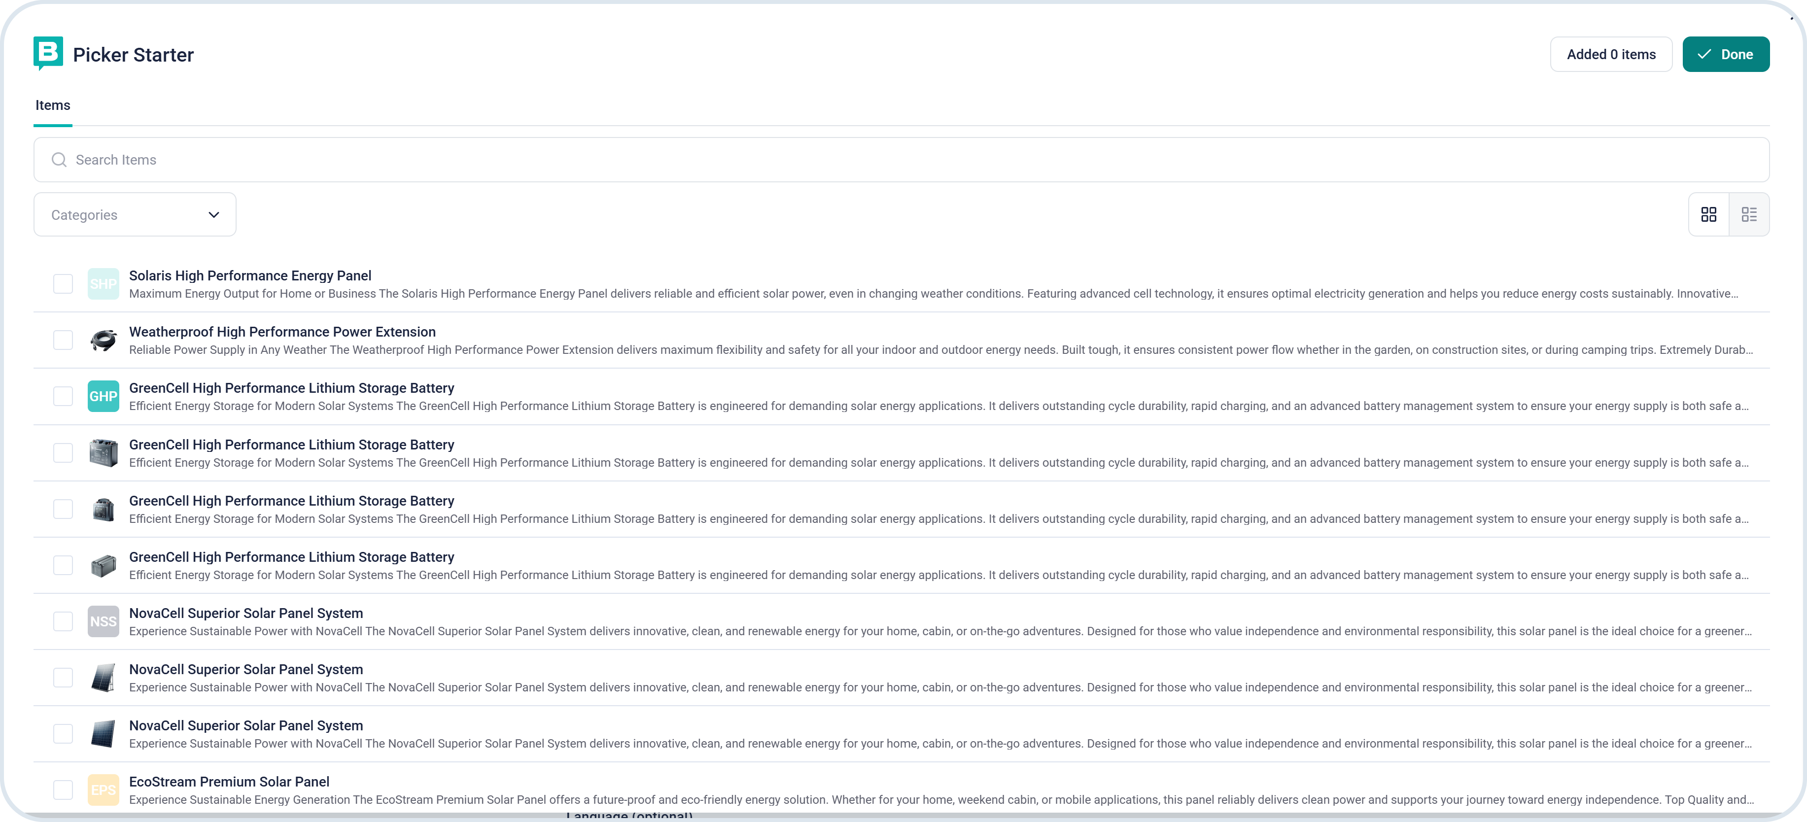
Task: Toggle checkbox of first NovaCell Solar Panel System
Action: click(x=63, y=621)
